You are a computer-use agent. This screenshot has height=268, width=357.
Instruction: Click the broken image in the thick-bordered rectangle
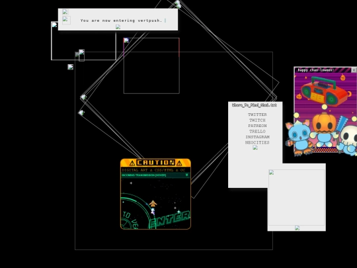tap(55, 25)
